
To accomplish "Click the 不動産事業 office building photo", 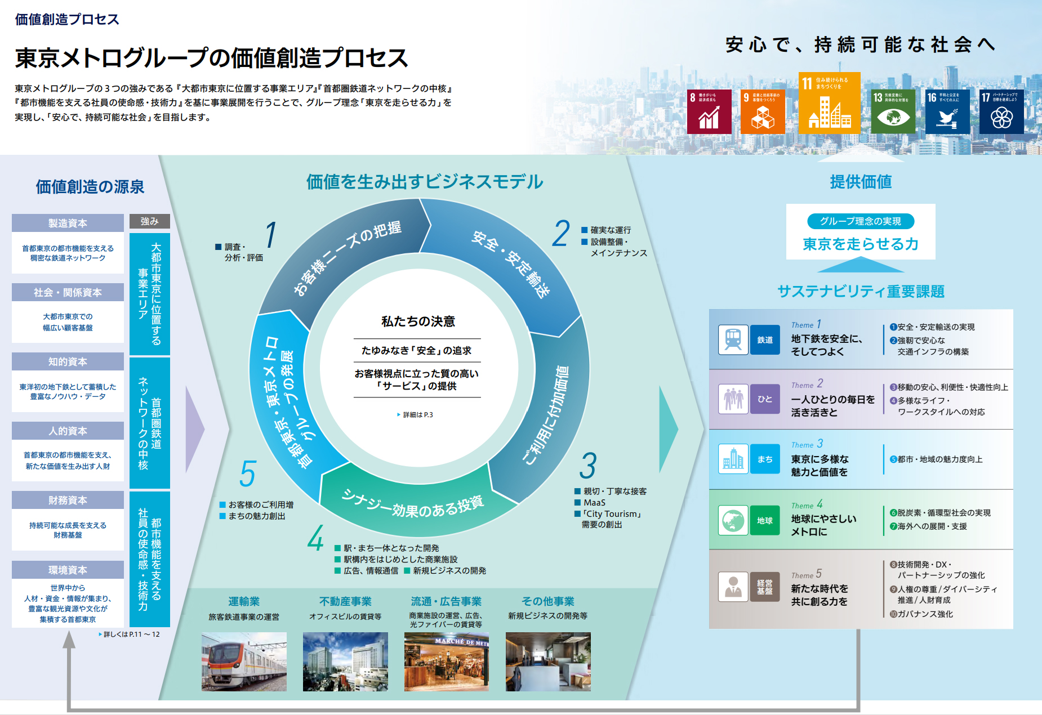I will 345,662.
